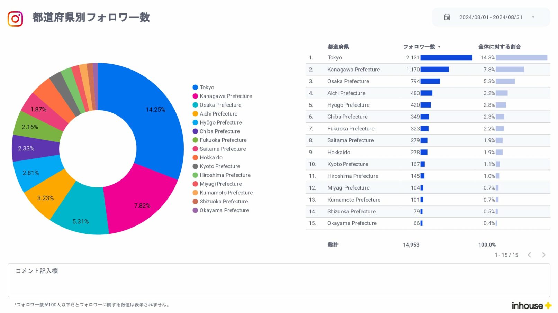Click the sort arrow next to フォロワー数 header

pyautogui.click(x=440, y=47)
